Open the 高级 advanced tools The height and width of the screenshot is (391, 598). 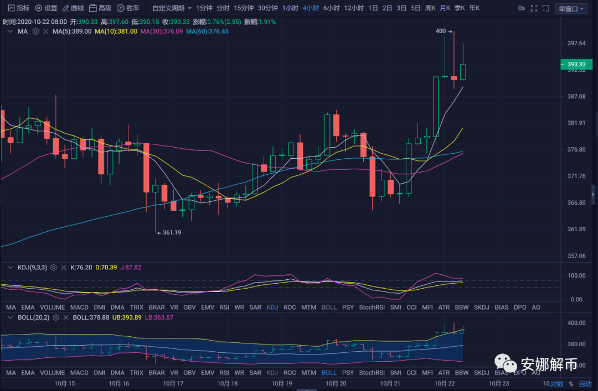pyautogui.click(x=101, y=8)
